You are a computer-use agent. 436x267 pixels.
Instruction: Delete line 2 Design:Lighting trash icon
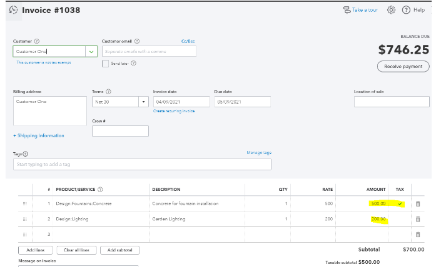(x=418, y=219)
